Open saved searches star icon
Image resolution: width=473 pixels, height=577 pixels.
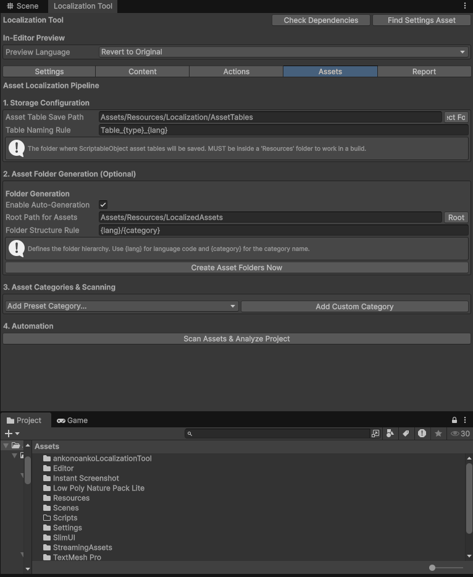(x=438, y=434)
